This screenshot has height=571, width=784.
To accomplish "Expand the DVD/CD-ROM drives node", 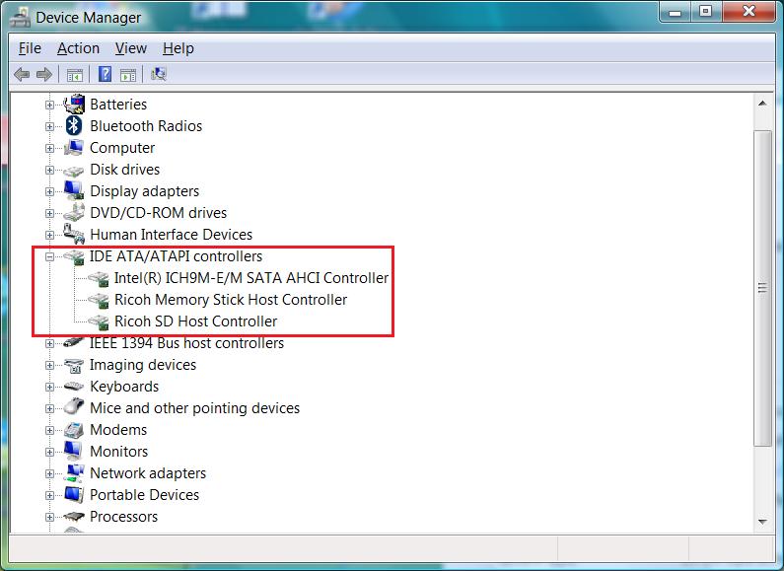I will pos(49,213).
